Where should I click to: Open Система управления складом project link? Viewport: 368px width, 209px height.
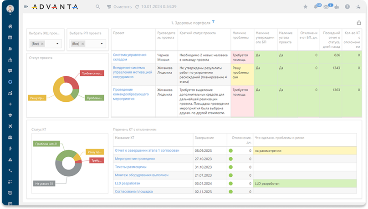pyautogui.click(x=130, y=55)
